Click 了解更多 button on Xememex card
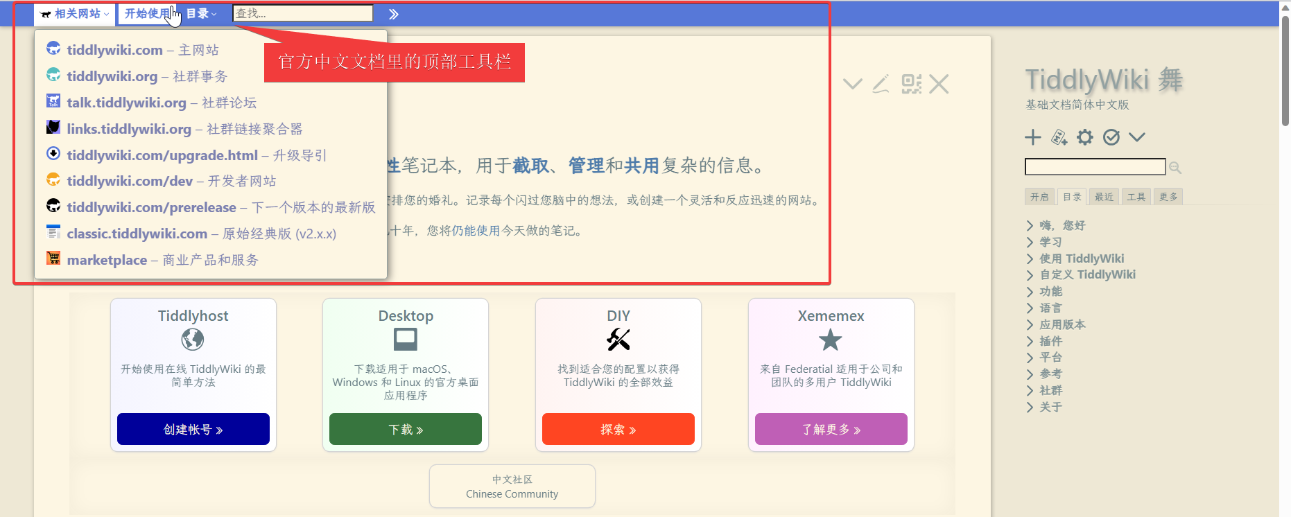Image resolution: width=1291 pixels, height=517 pixels. [831, 429]
